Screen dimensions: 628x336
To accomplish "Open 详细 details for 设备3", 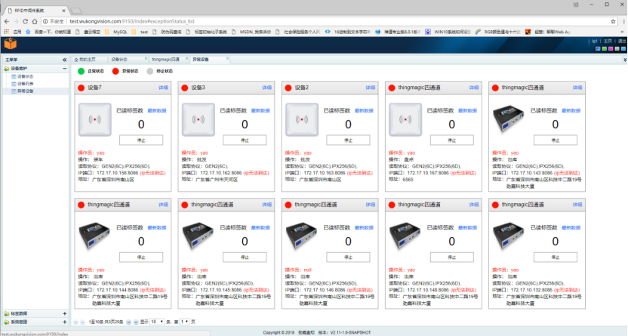I will [266, 88].
